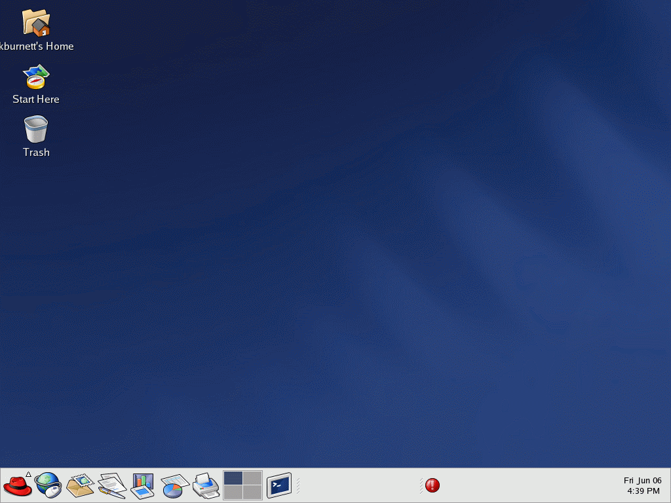The width and height of the screenshot is (671, 503).
Task: Open the Start Here compass icon
Action: 36,77
